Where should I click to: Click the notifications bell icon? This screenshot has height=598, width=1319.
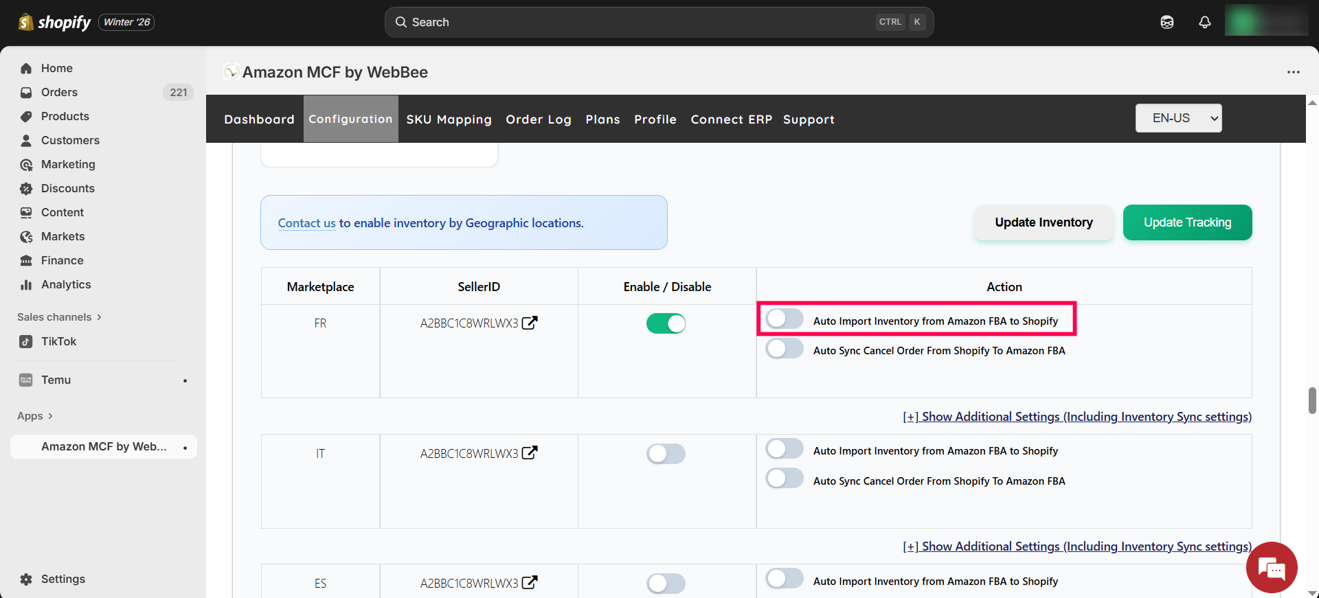click(1204, 23)
